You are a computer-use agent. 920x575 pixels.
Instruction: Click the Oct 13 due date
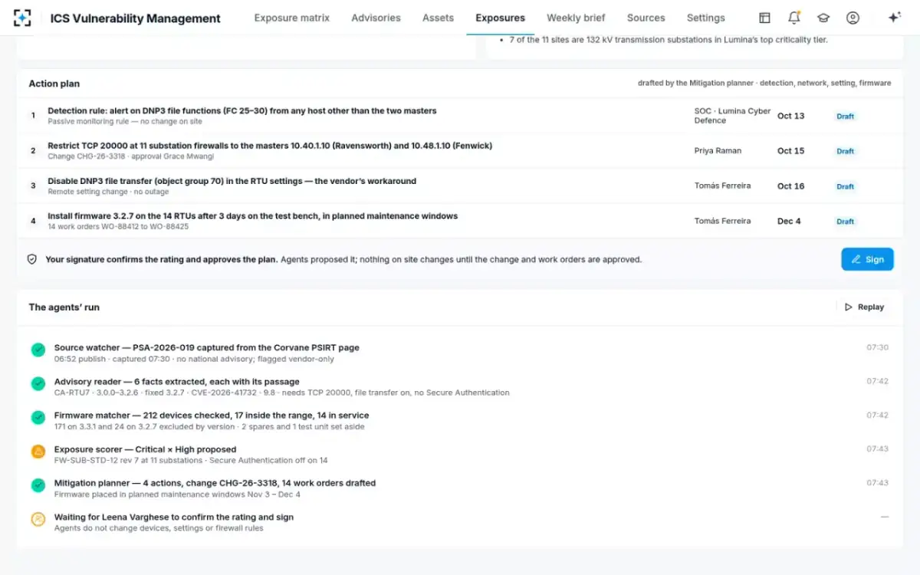coord(790,116)
